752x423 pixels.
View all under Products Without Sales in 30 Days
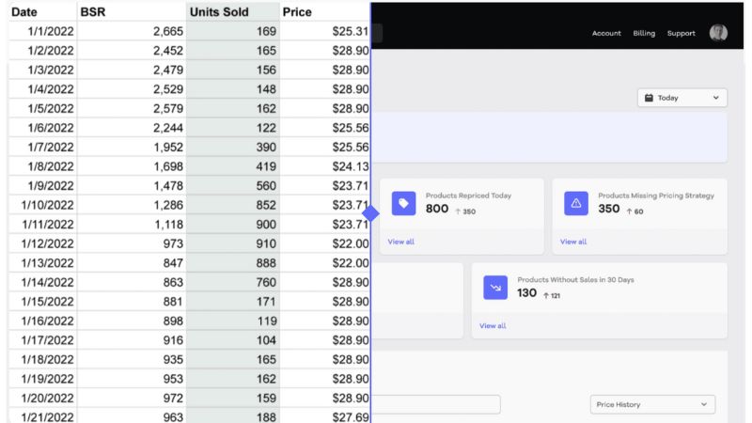tap(493, 325)
